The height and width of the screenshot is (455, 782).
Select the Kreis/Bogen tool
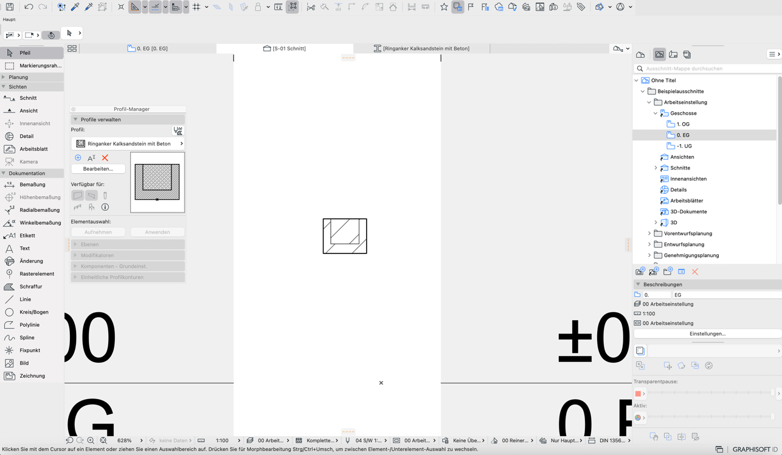(32, 312)
